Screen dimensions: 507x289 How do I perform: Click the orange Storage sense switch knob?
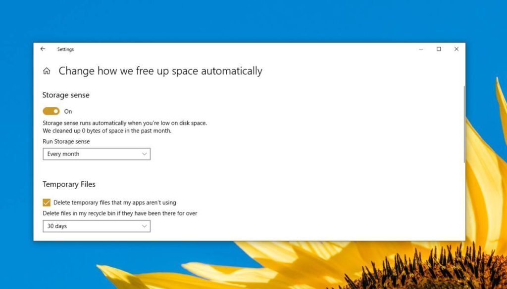pyautogui.click(x=54, y=111)
